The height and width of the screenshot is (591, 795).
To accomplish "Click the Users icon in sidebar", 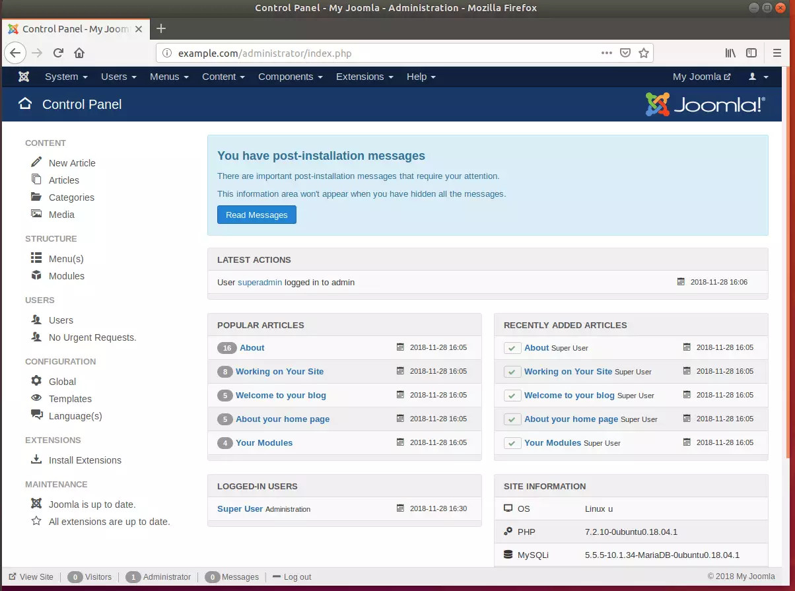I will pos(36,320).
